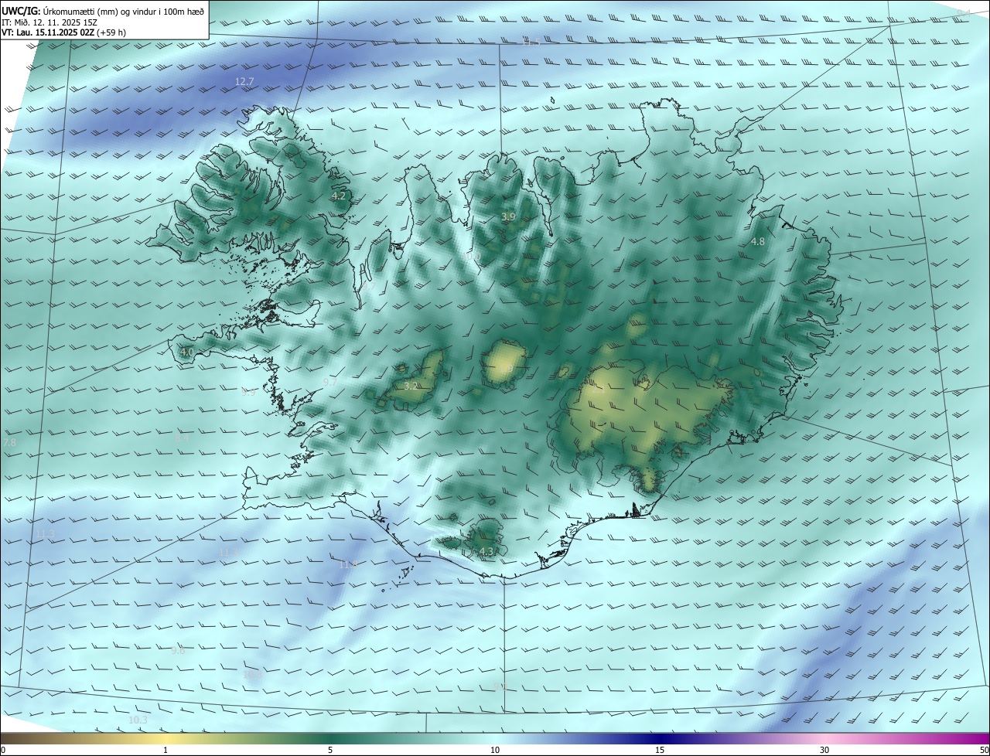Click the colorbar tick label 10

495,750
